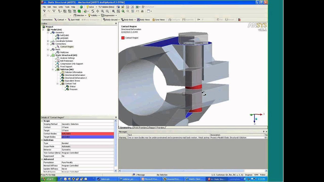Image resolution: width=324 pixels, height=182 pixels.
Task: Click the Validate (Beta) button
Action: coord(106,7)
